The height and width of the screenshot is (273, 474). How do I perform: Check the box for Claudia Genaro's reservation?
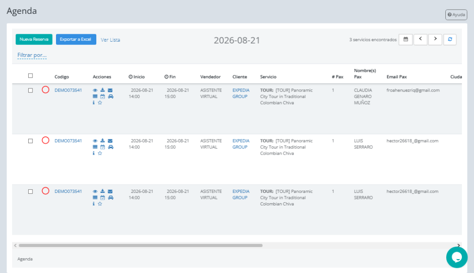[x=31, y=90]
